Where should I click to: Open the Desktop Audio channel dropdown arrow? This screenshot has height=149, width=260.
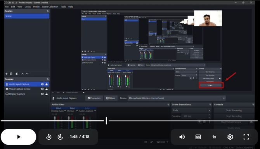[x=65, y=111]
